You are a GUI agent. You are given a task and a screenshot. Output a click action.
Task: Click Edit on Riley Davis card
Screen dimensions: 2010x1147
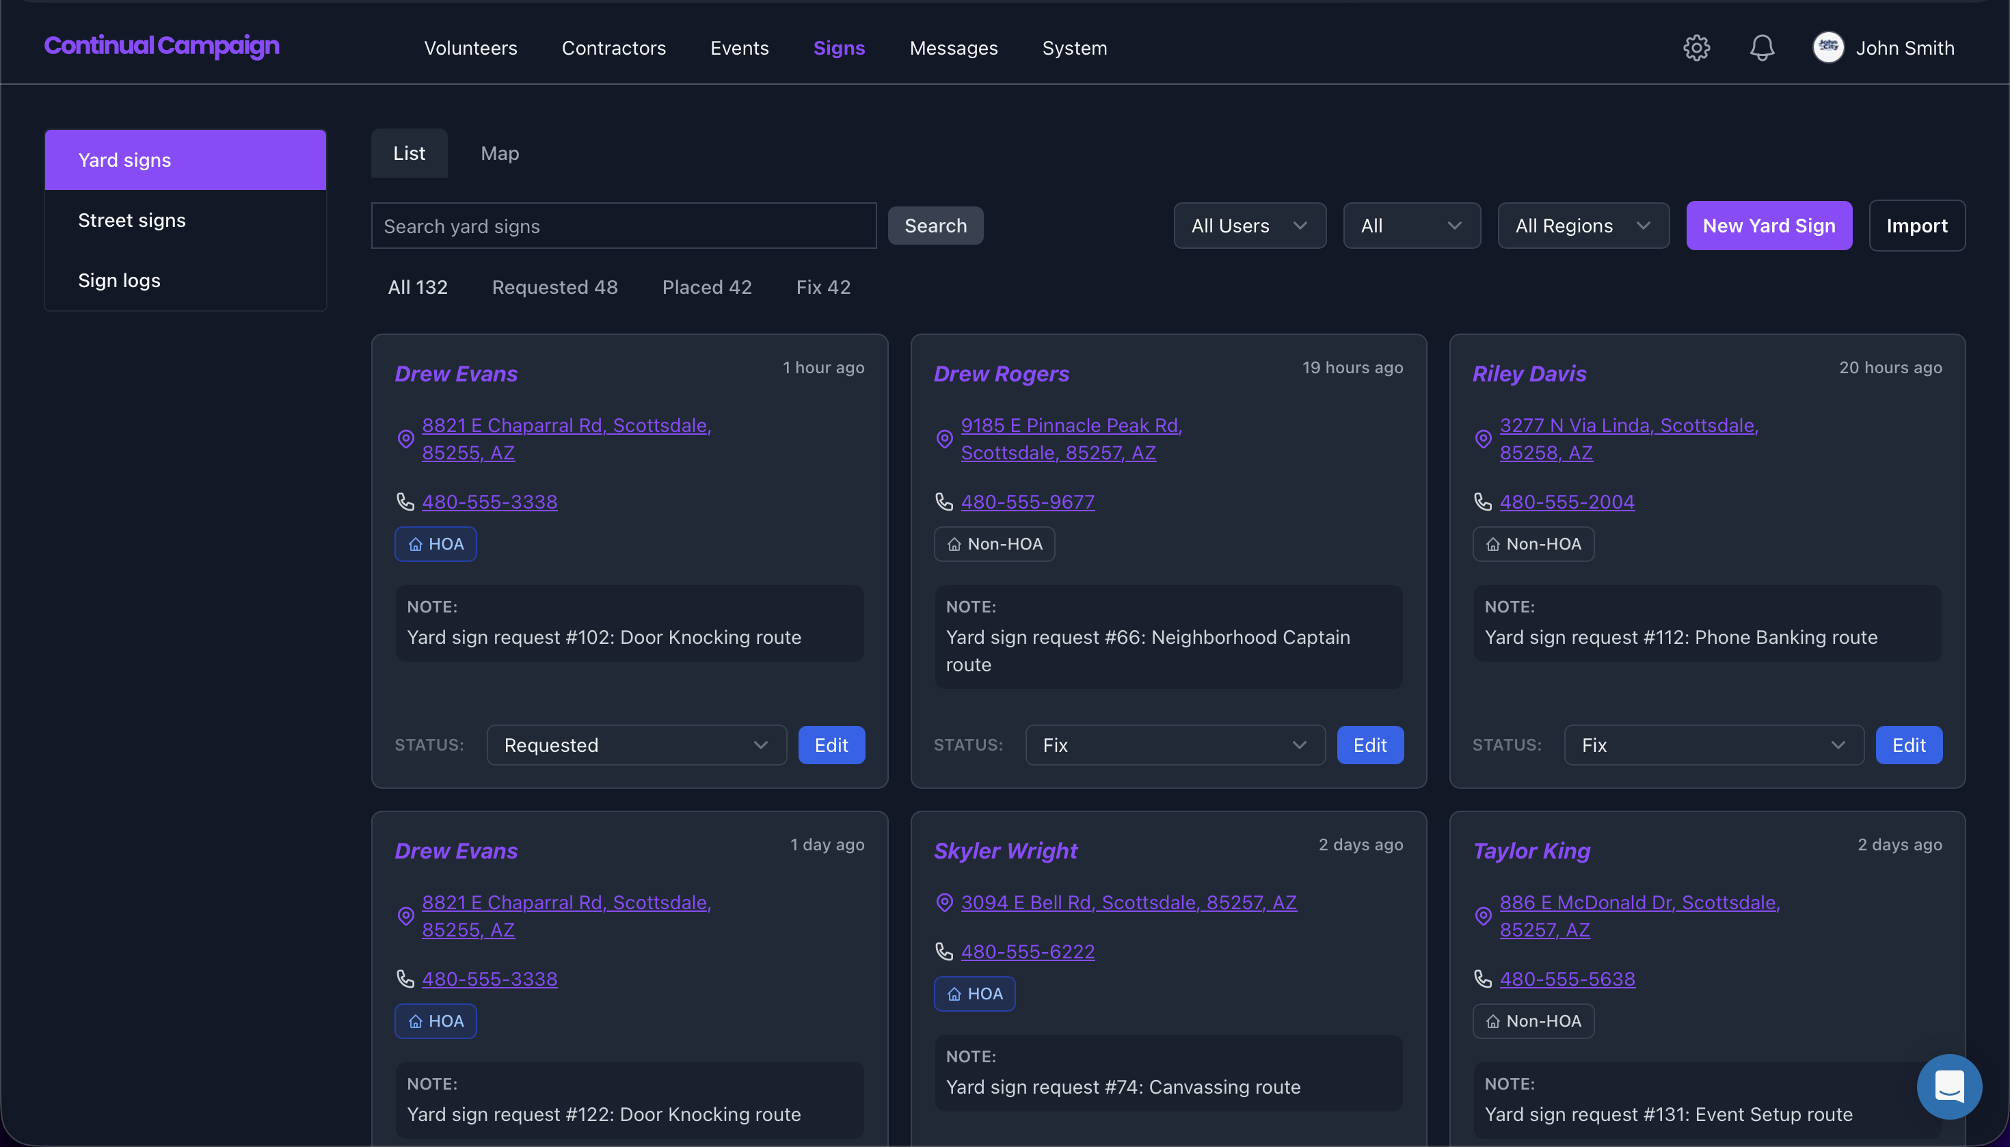click(x=1907, y=745)
